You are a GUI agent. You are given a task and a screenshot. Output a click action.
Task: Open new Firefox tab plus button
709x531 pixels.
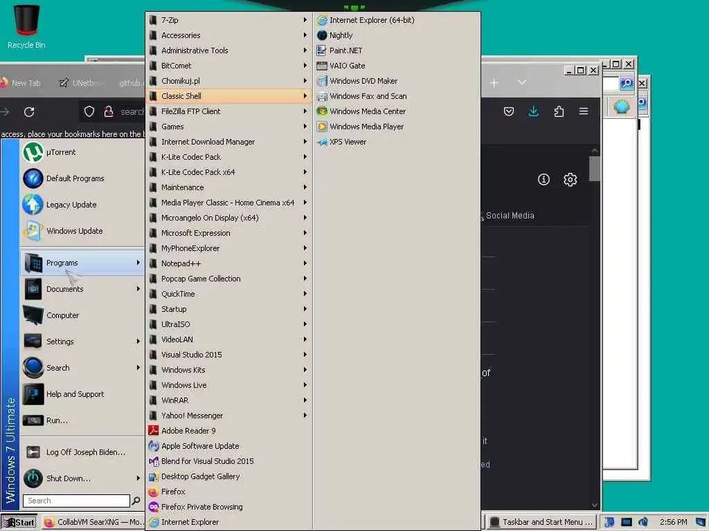(494, 83)
